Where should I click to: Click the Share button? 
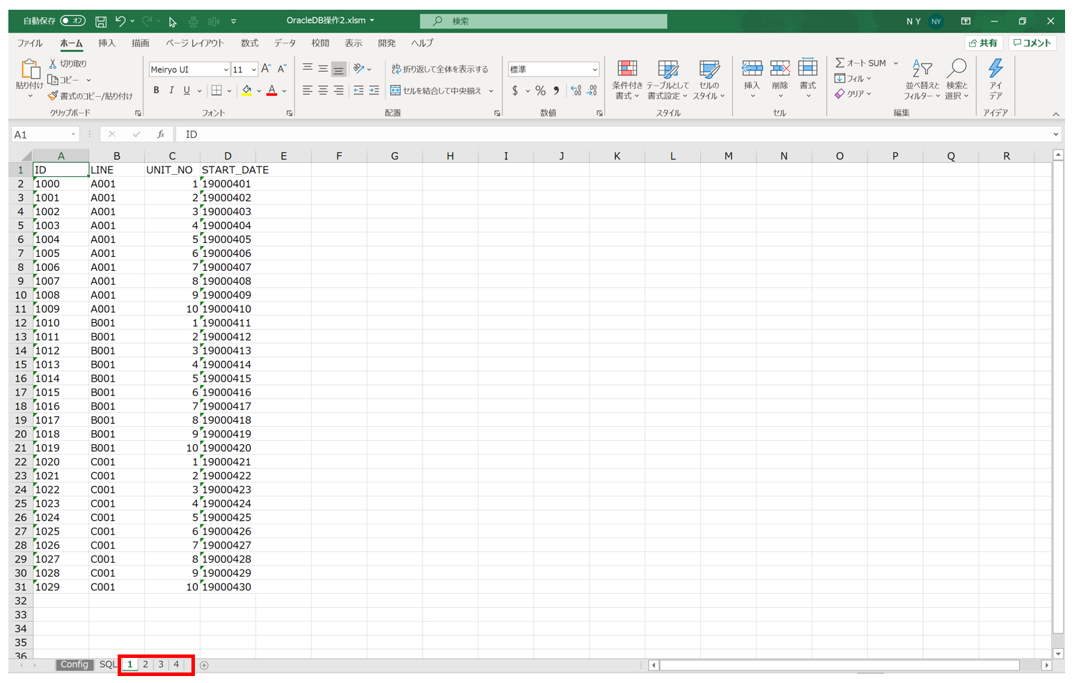click(x=984, y=43)
